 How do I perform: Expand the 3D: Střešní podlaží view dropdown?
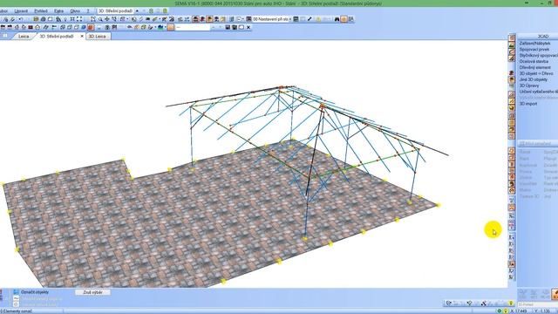click(x=137, y=11)
